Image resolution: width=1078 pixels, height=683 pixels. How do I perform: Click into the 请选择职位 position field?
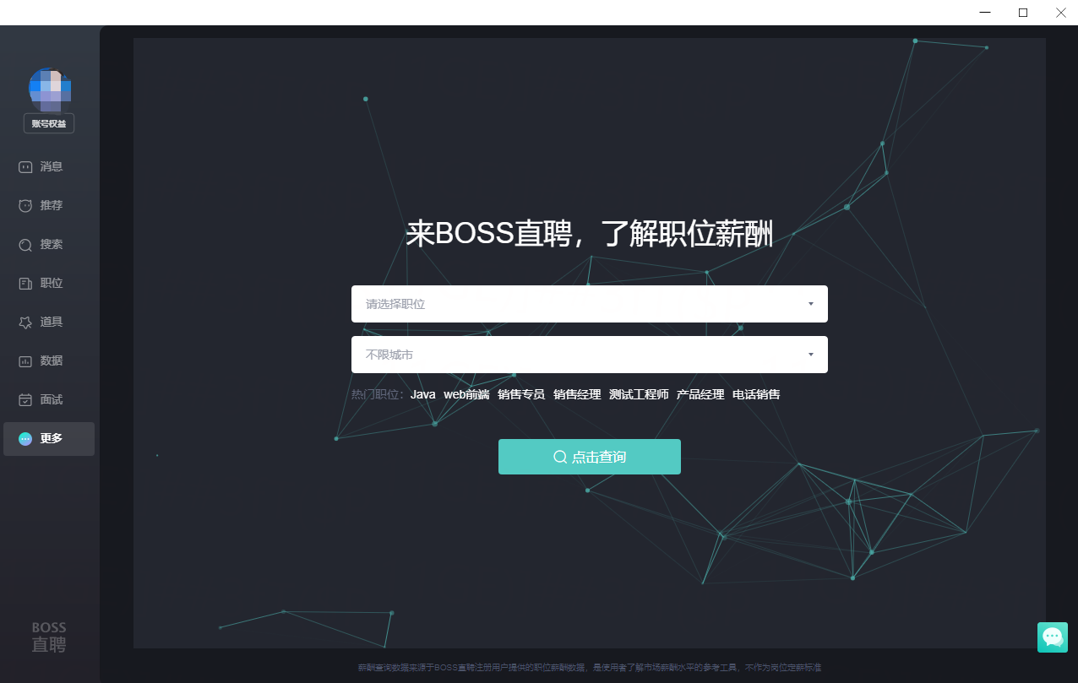point(590,304)
